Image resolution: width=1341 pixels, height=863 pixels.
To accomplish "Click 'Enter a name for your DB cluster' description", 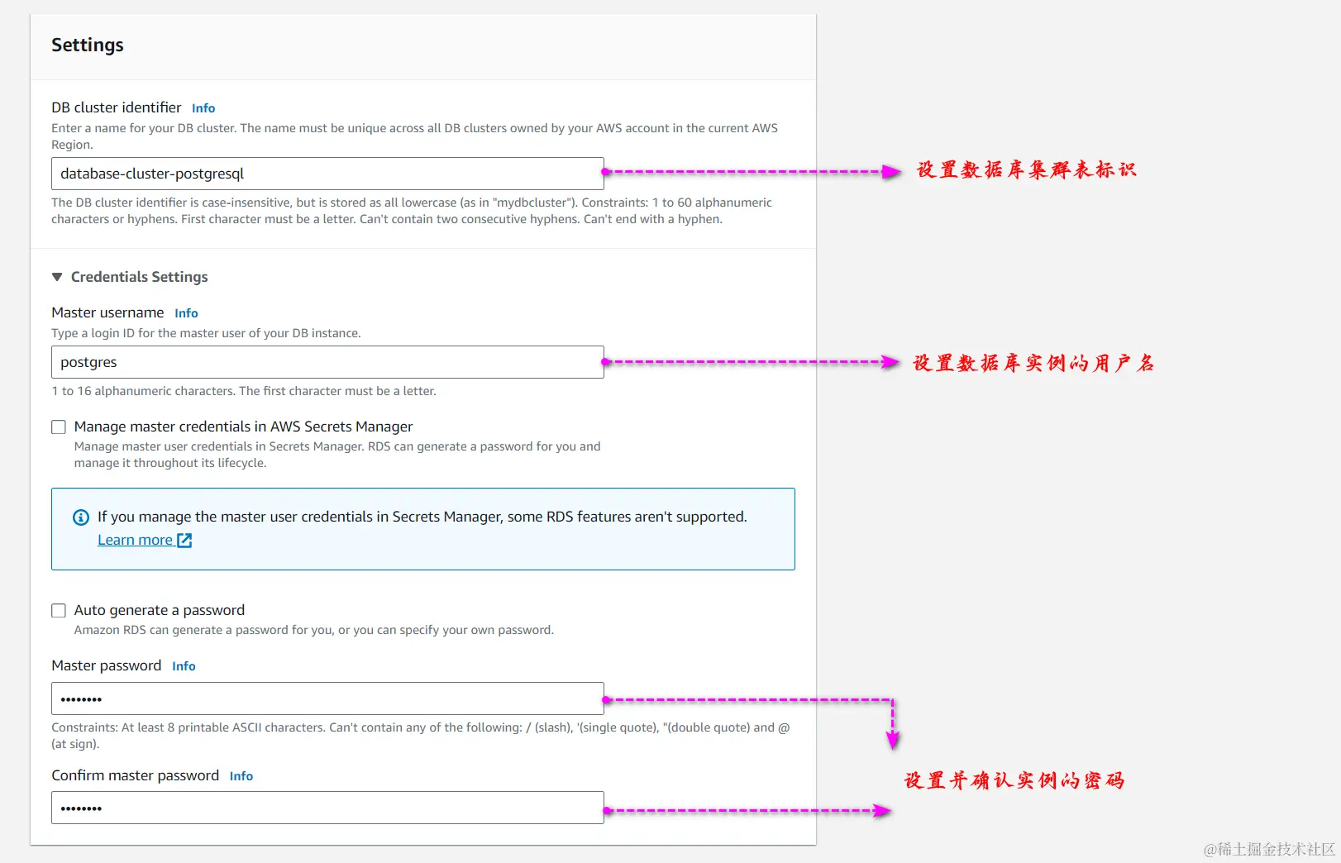I will click(414, 136).
